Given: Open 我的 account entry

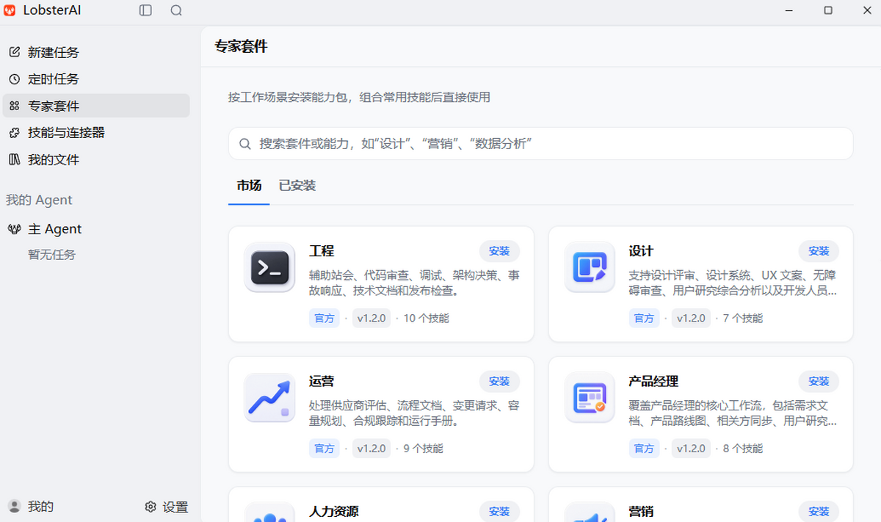Looking at the screenshot, I should point(31,507).
